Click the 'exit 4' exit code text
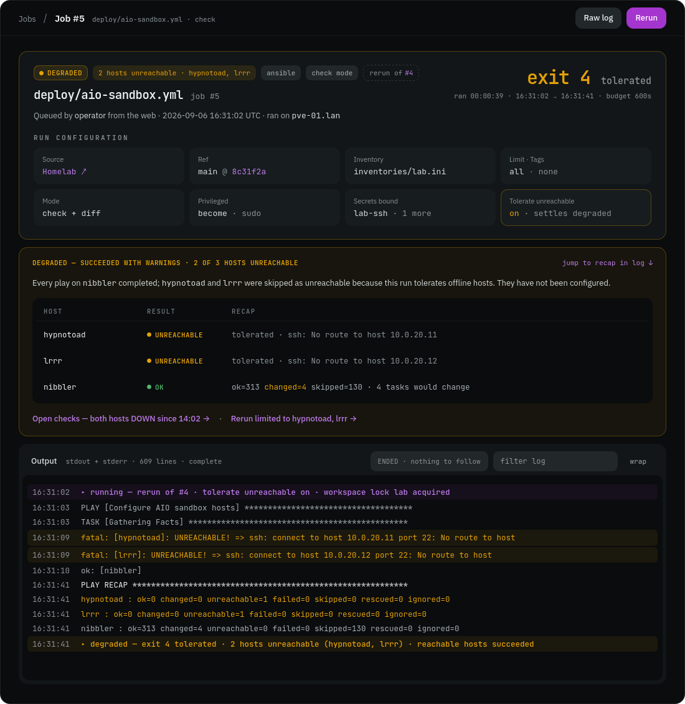 click(x=559, y=78)
